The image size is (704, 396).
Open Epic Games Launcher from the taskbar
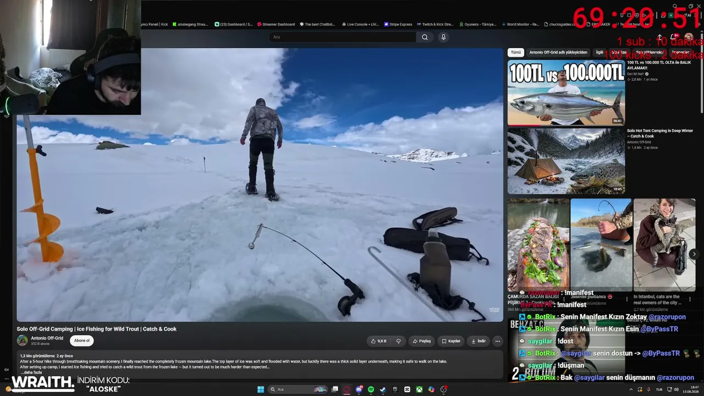pos(395,389)
